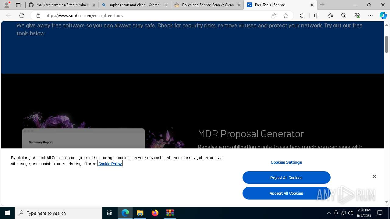
Task: Click the page scrollbar down arrow
Action: click(x=387, y=202)
